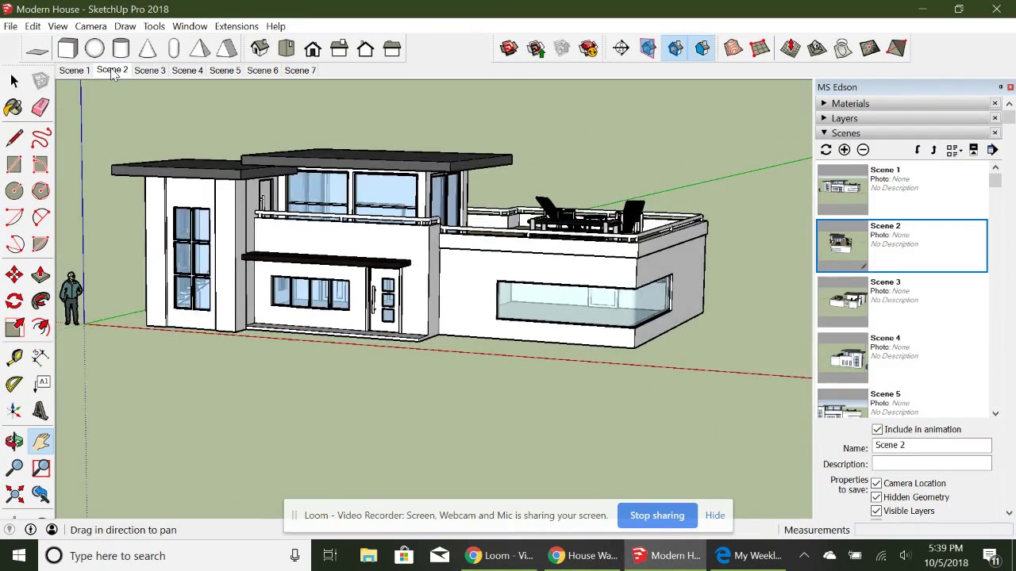Screen dimensions: 1016x571
Task: Toggle Include in animation checkbox
Action: 877,430
